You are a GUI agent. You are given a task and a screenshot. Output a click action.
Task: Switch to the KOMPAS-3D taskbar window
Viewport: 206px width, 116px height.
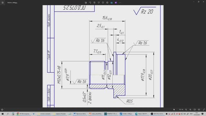tap(111, 114)
